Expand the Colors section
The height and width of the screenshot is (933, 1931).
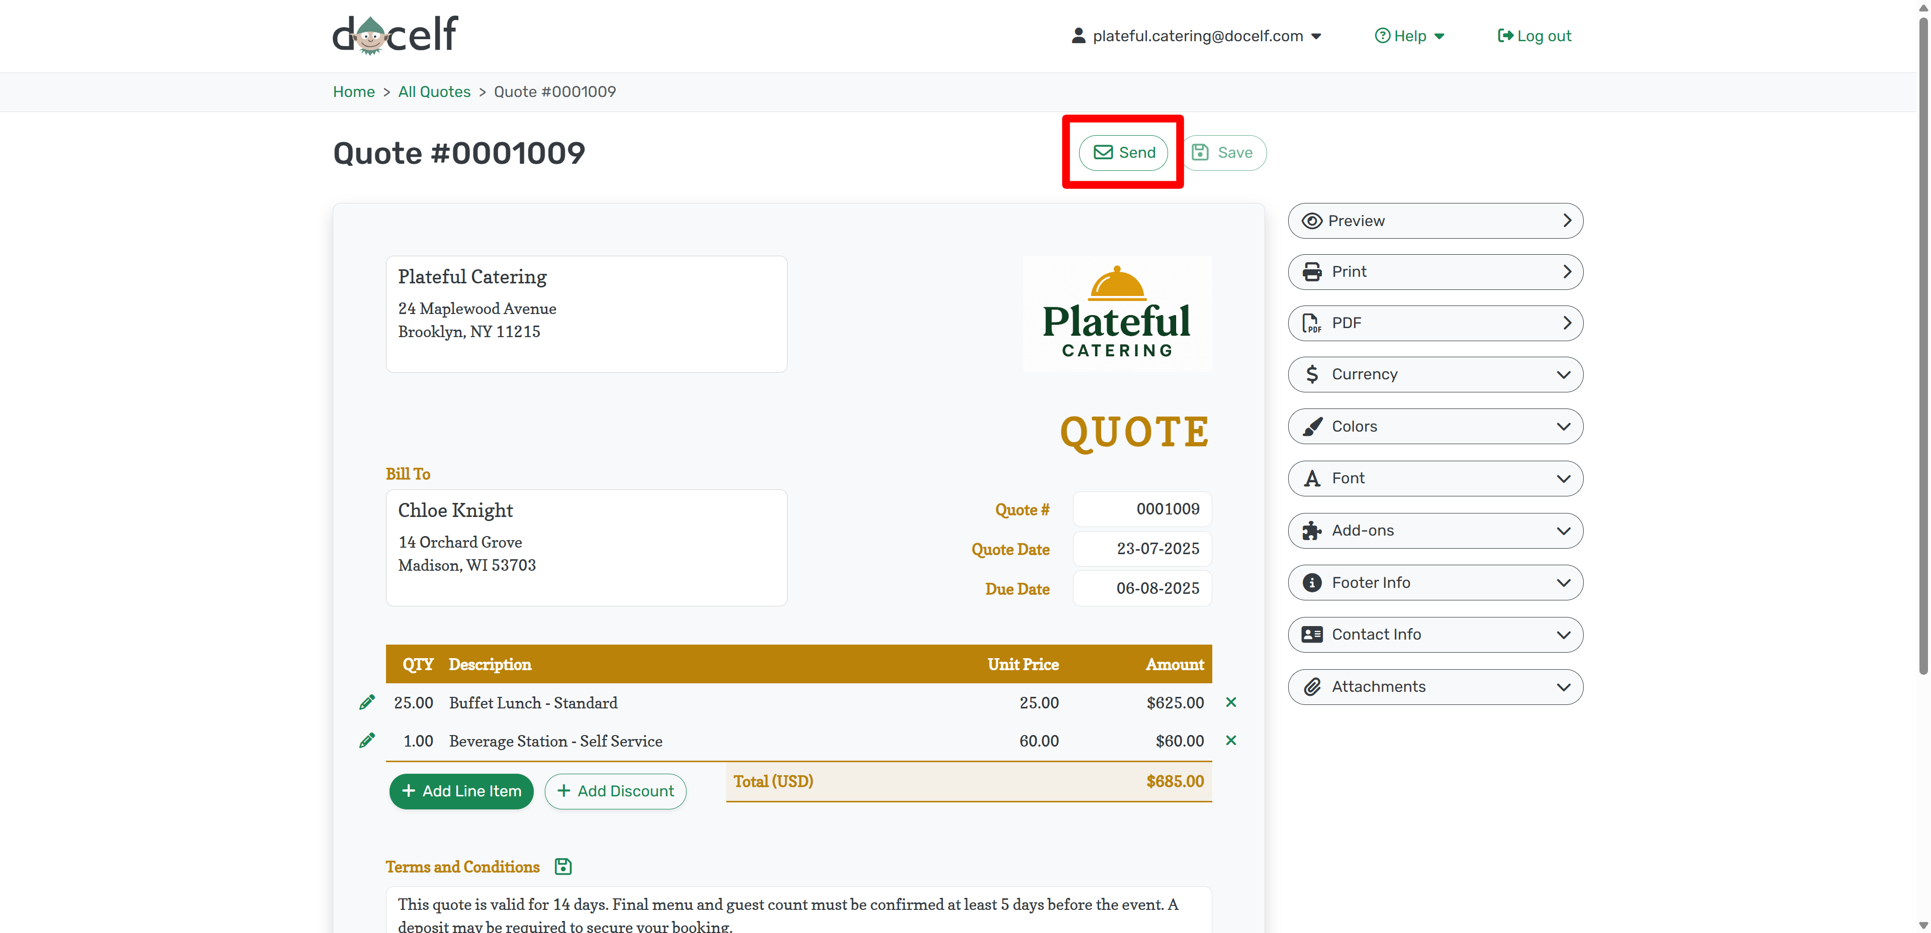(1434, 427)
